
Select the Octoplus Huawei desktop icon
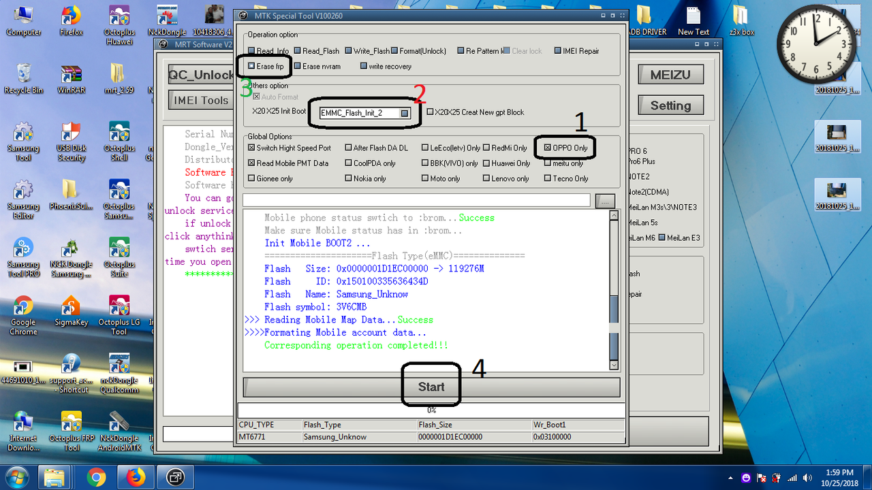point(119,25)
